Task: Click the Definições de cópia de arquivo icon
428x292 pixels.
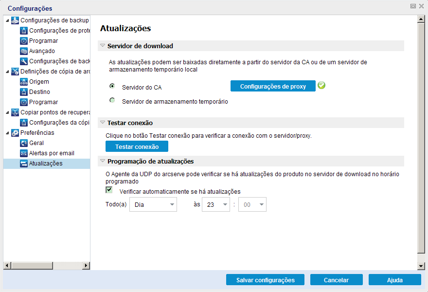Action: tap(15, 72)
